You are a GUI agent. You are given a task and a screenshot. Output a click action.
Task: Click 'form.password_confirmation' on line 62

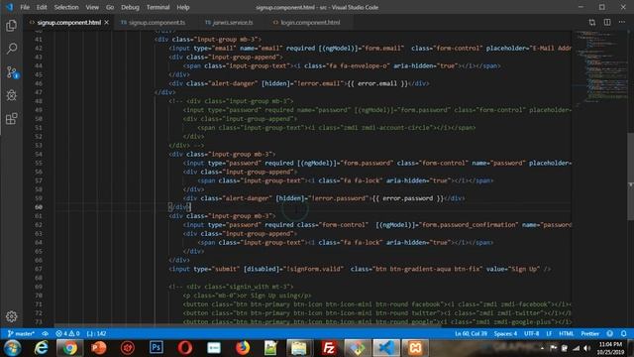click(470, 225)
